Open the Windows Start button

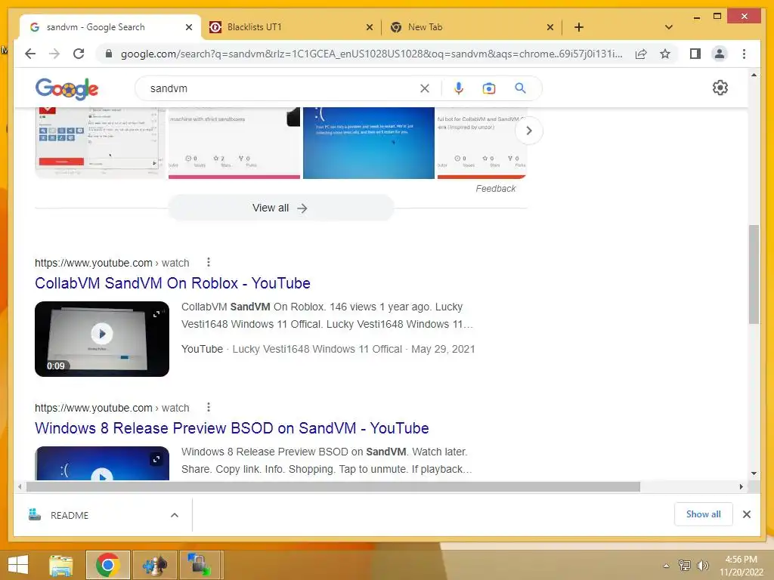click(x=18, y=565)
